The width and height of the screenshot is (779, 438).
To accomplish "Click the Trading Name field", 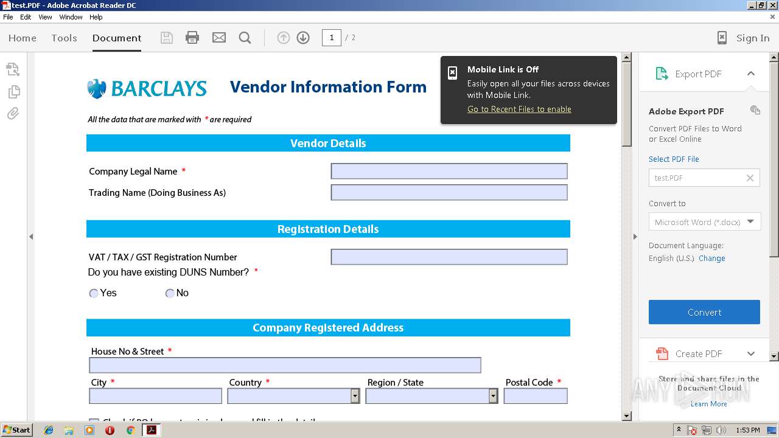I will tap(449, 192).
